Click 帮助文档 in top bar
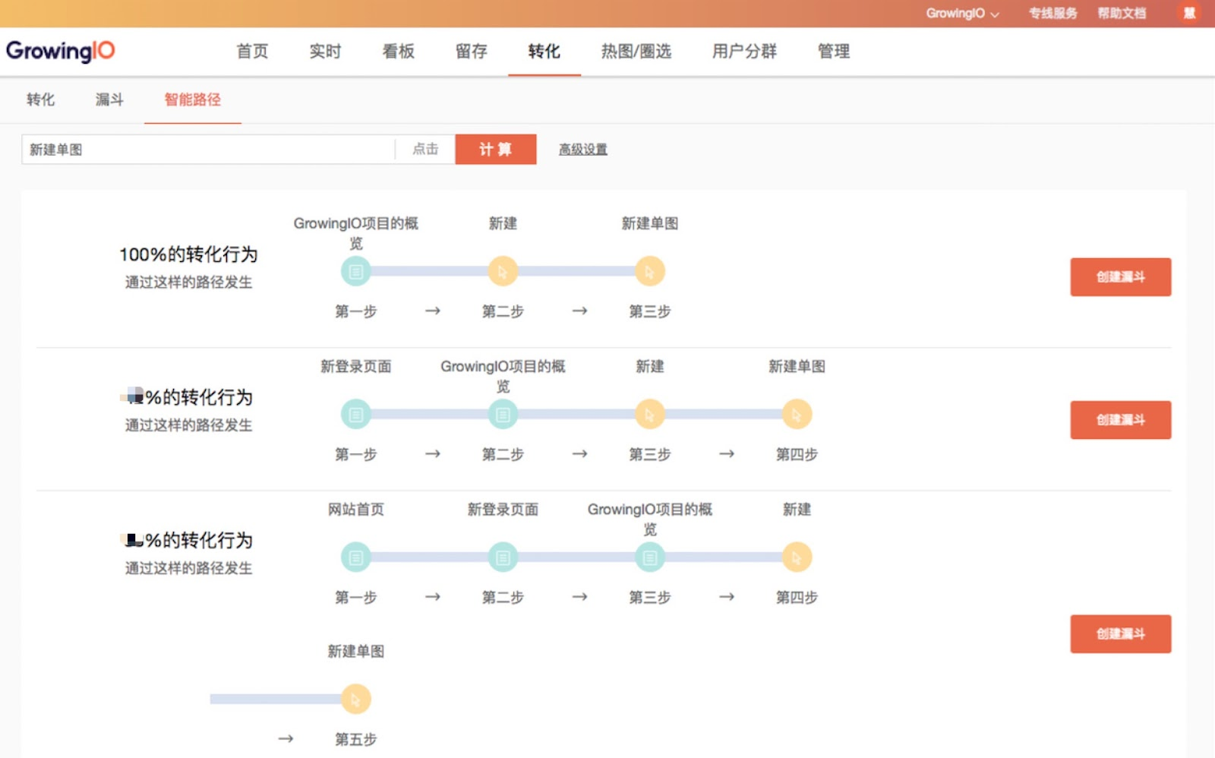This screenshot has width=1215, height=758. (1121, 13)
